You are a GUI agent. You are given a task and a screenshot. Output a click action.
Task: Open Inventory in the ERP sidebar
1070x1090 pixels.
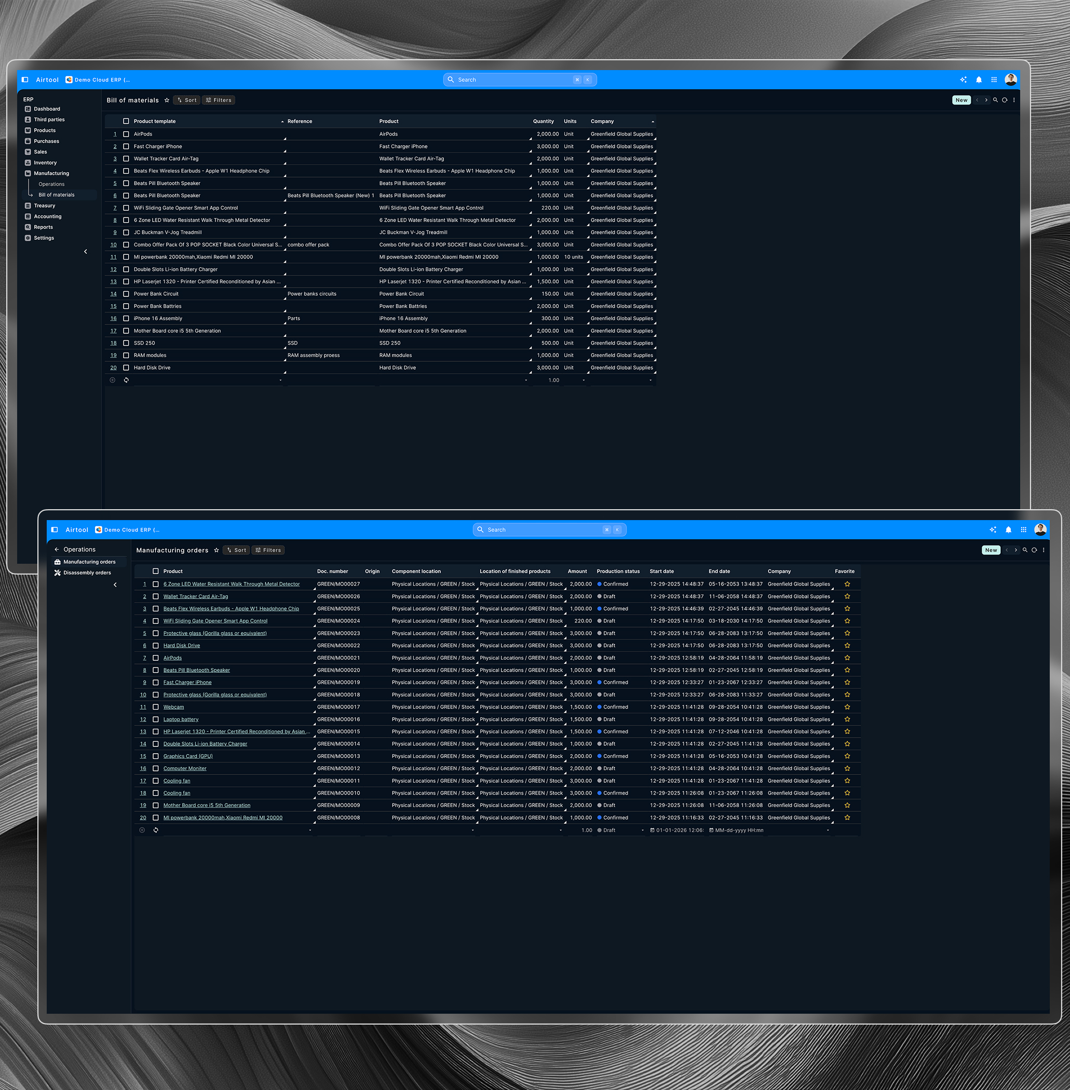coord(45,163)
